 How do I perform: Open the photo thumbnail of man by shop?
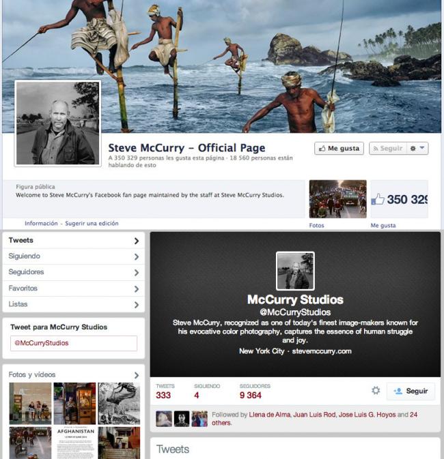[x=74, y=403]
